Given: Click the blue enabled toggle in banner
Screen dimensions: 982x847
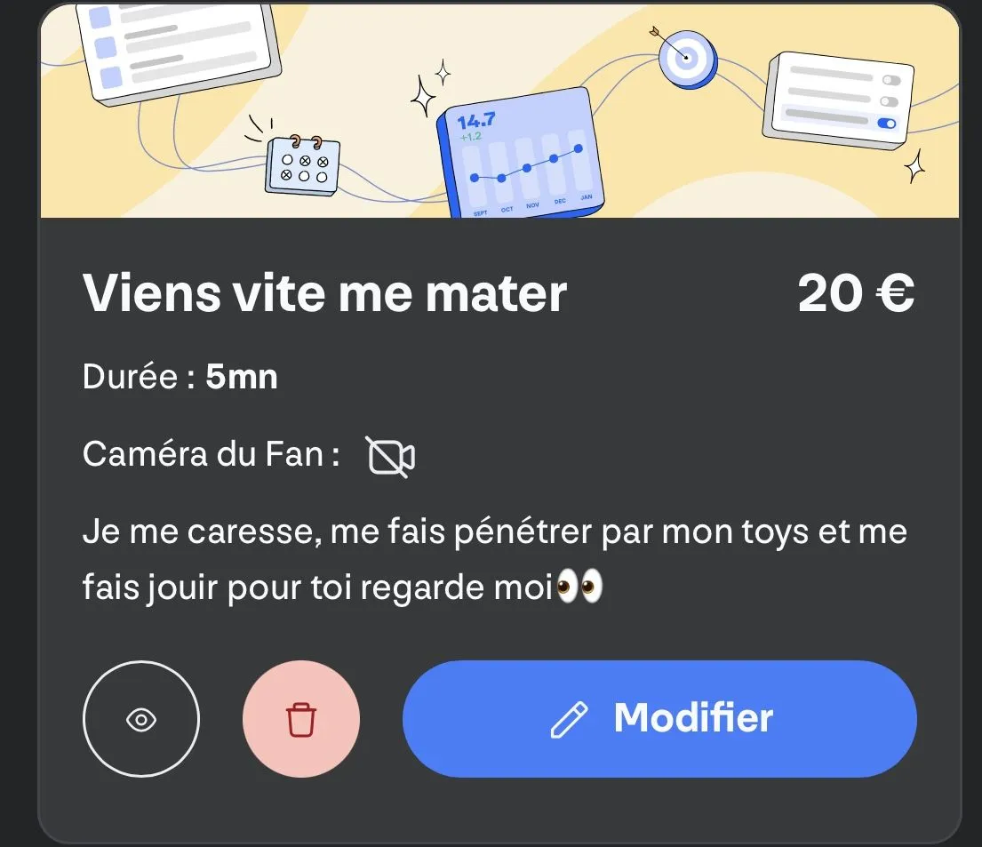Looking at the screenshot, I should coord(887,124).
